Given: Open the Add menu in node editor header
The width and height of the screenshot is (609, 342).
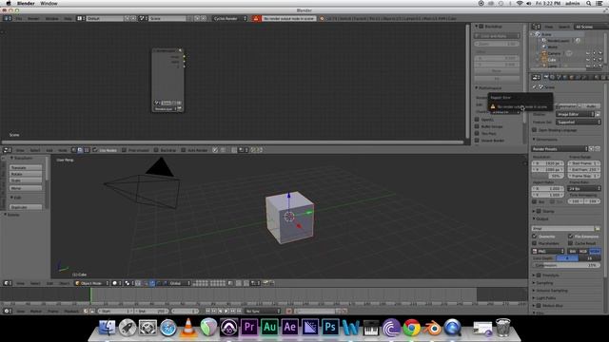Looking at the screenshot, I should (49, 150).
